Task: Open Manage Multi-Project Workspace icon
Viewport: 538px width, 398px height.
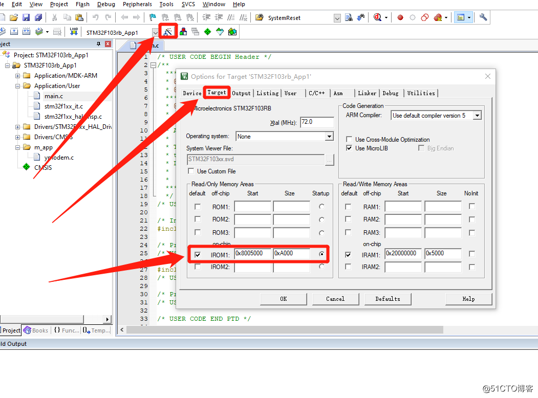Action: click(x=195, y=32)
